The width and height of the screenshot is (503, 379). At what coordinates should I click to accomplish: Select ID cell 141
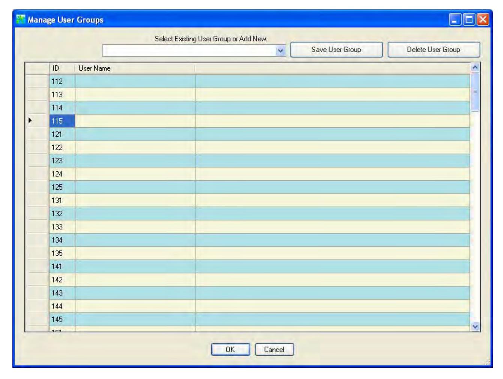62,266
